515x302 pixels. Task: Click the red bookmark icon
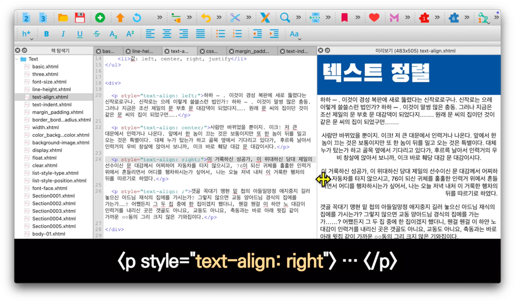click(344, 18)
